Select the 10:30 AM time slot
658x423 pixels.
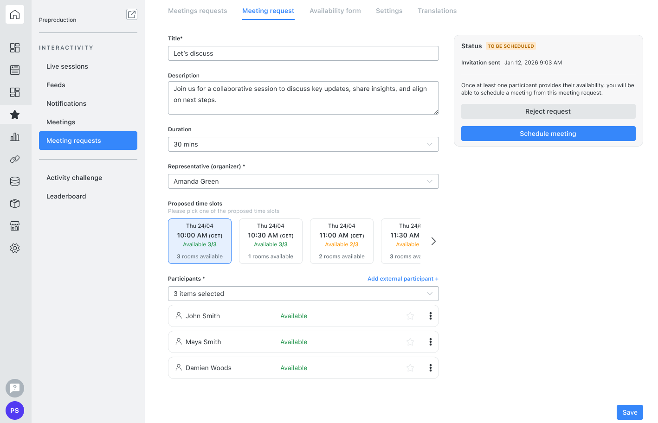pos(271,241)
